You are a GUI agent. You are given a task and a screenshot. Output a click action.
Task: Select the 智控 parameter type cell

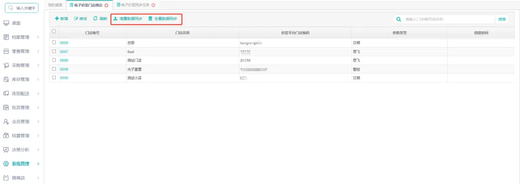(x=399, y=69)
